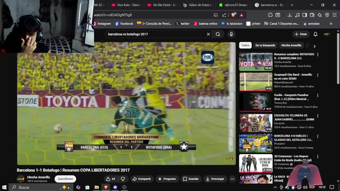Switch to barcelona sc search tab
340x191 pixels.
pyautogui.click(x=270, y=5)
